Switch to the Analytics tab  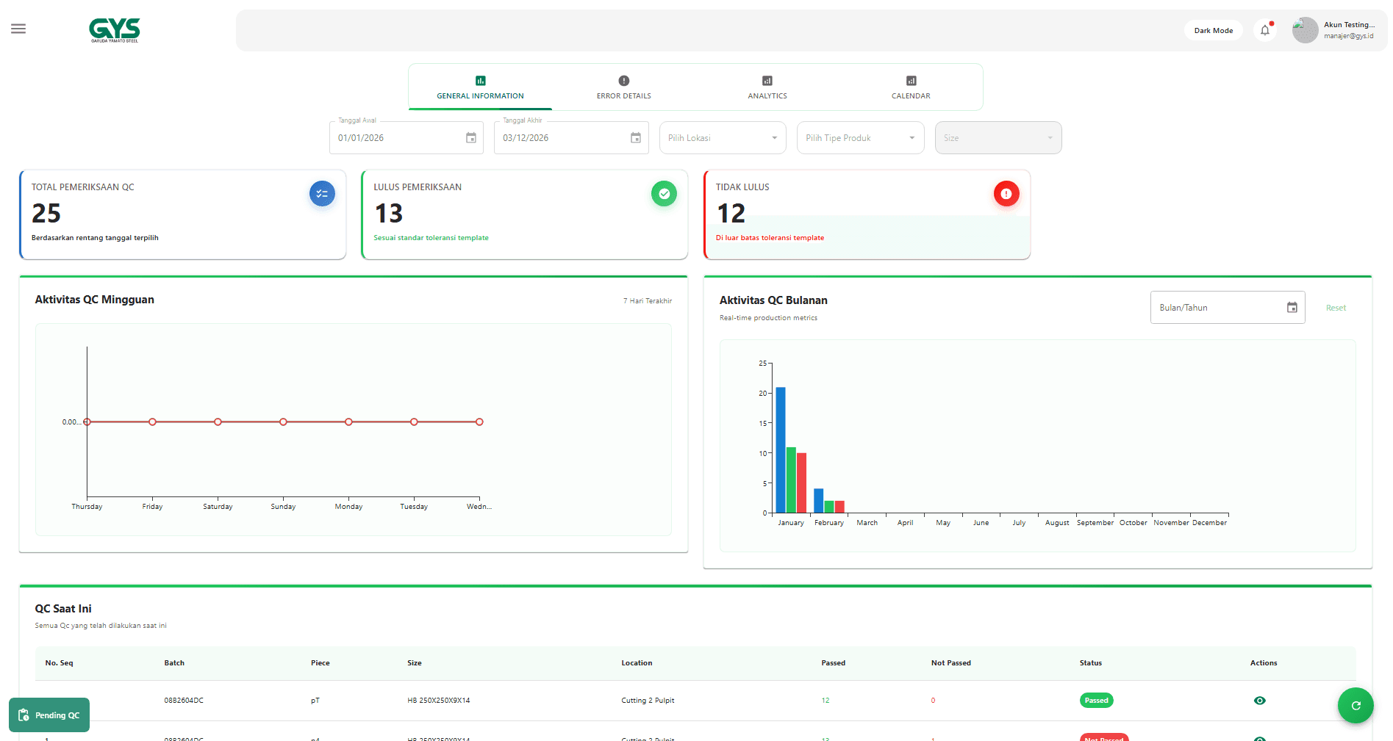[x=767, y=87]
